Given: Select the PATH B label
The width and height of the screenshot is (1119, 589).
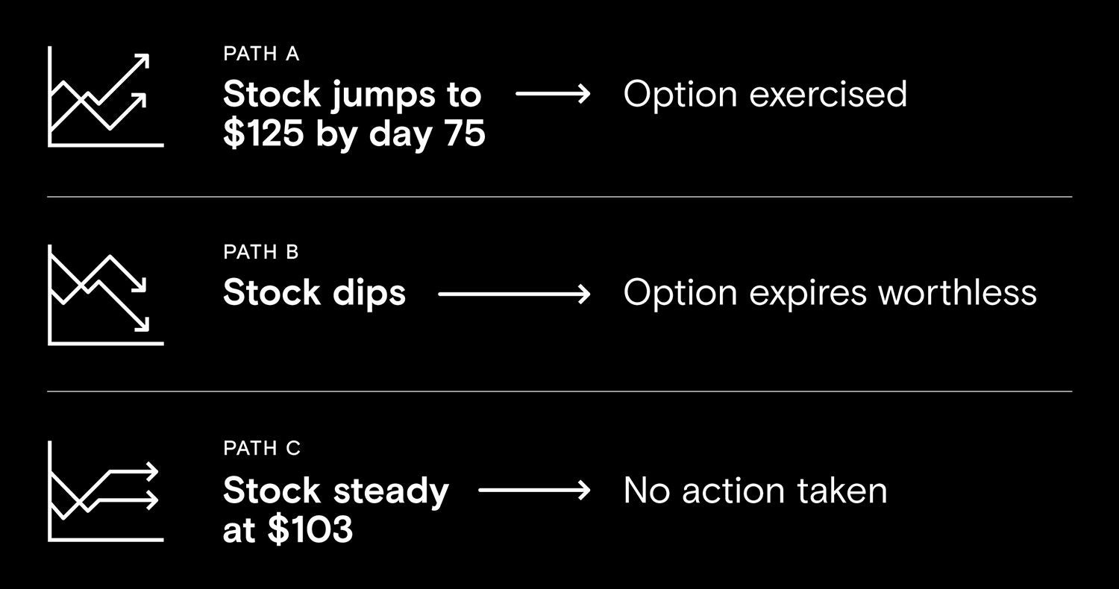Looking at the screenshot, I should point(261,252).
